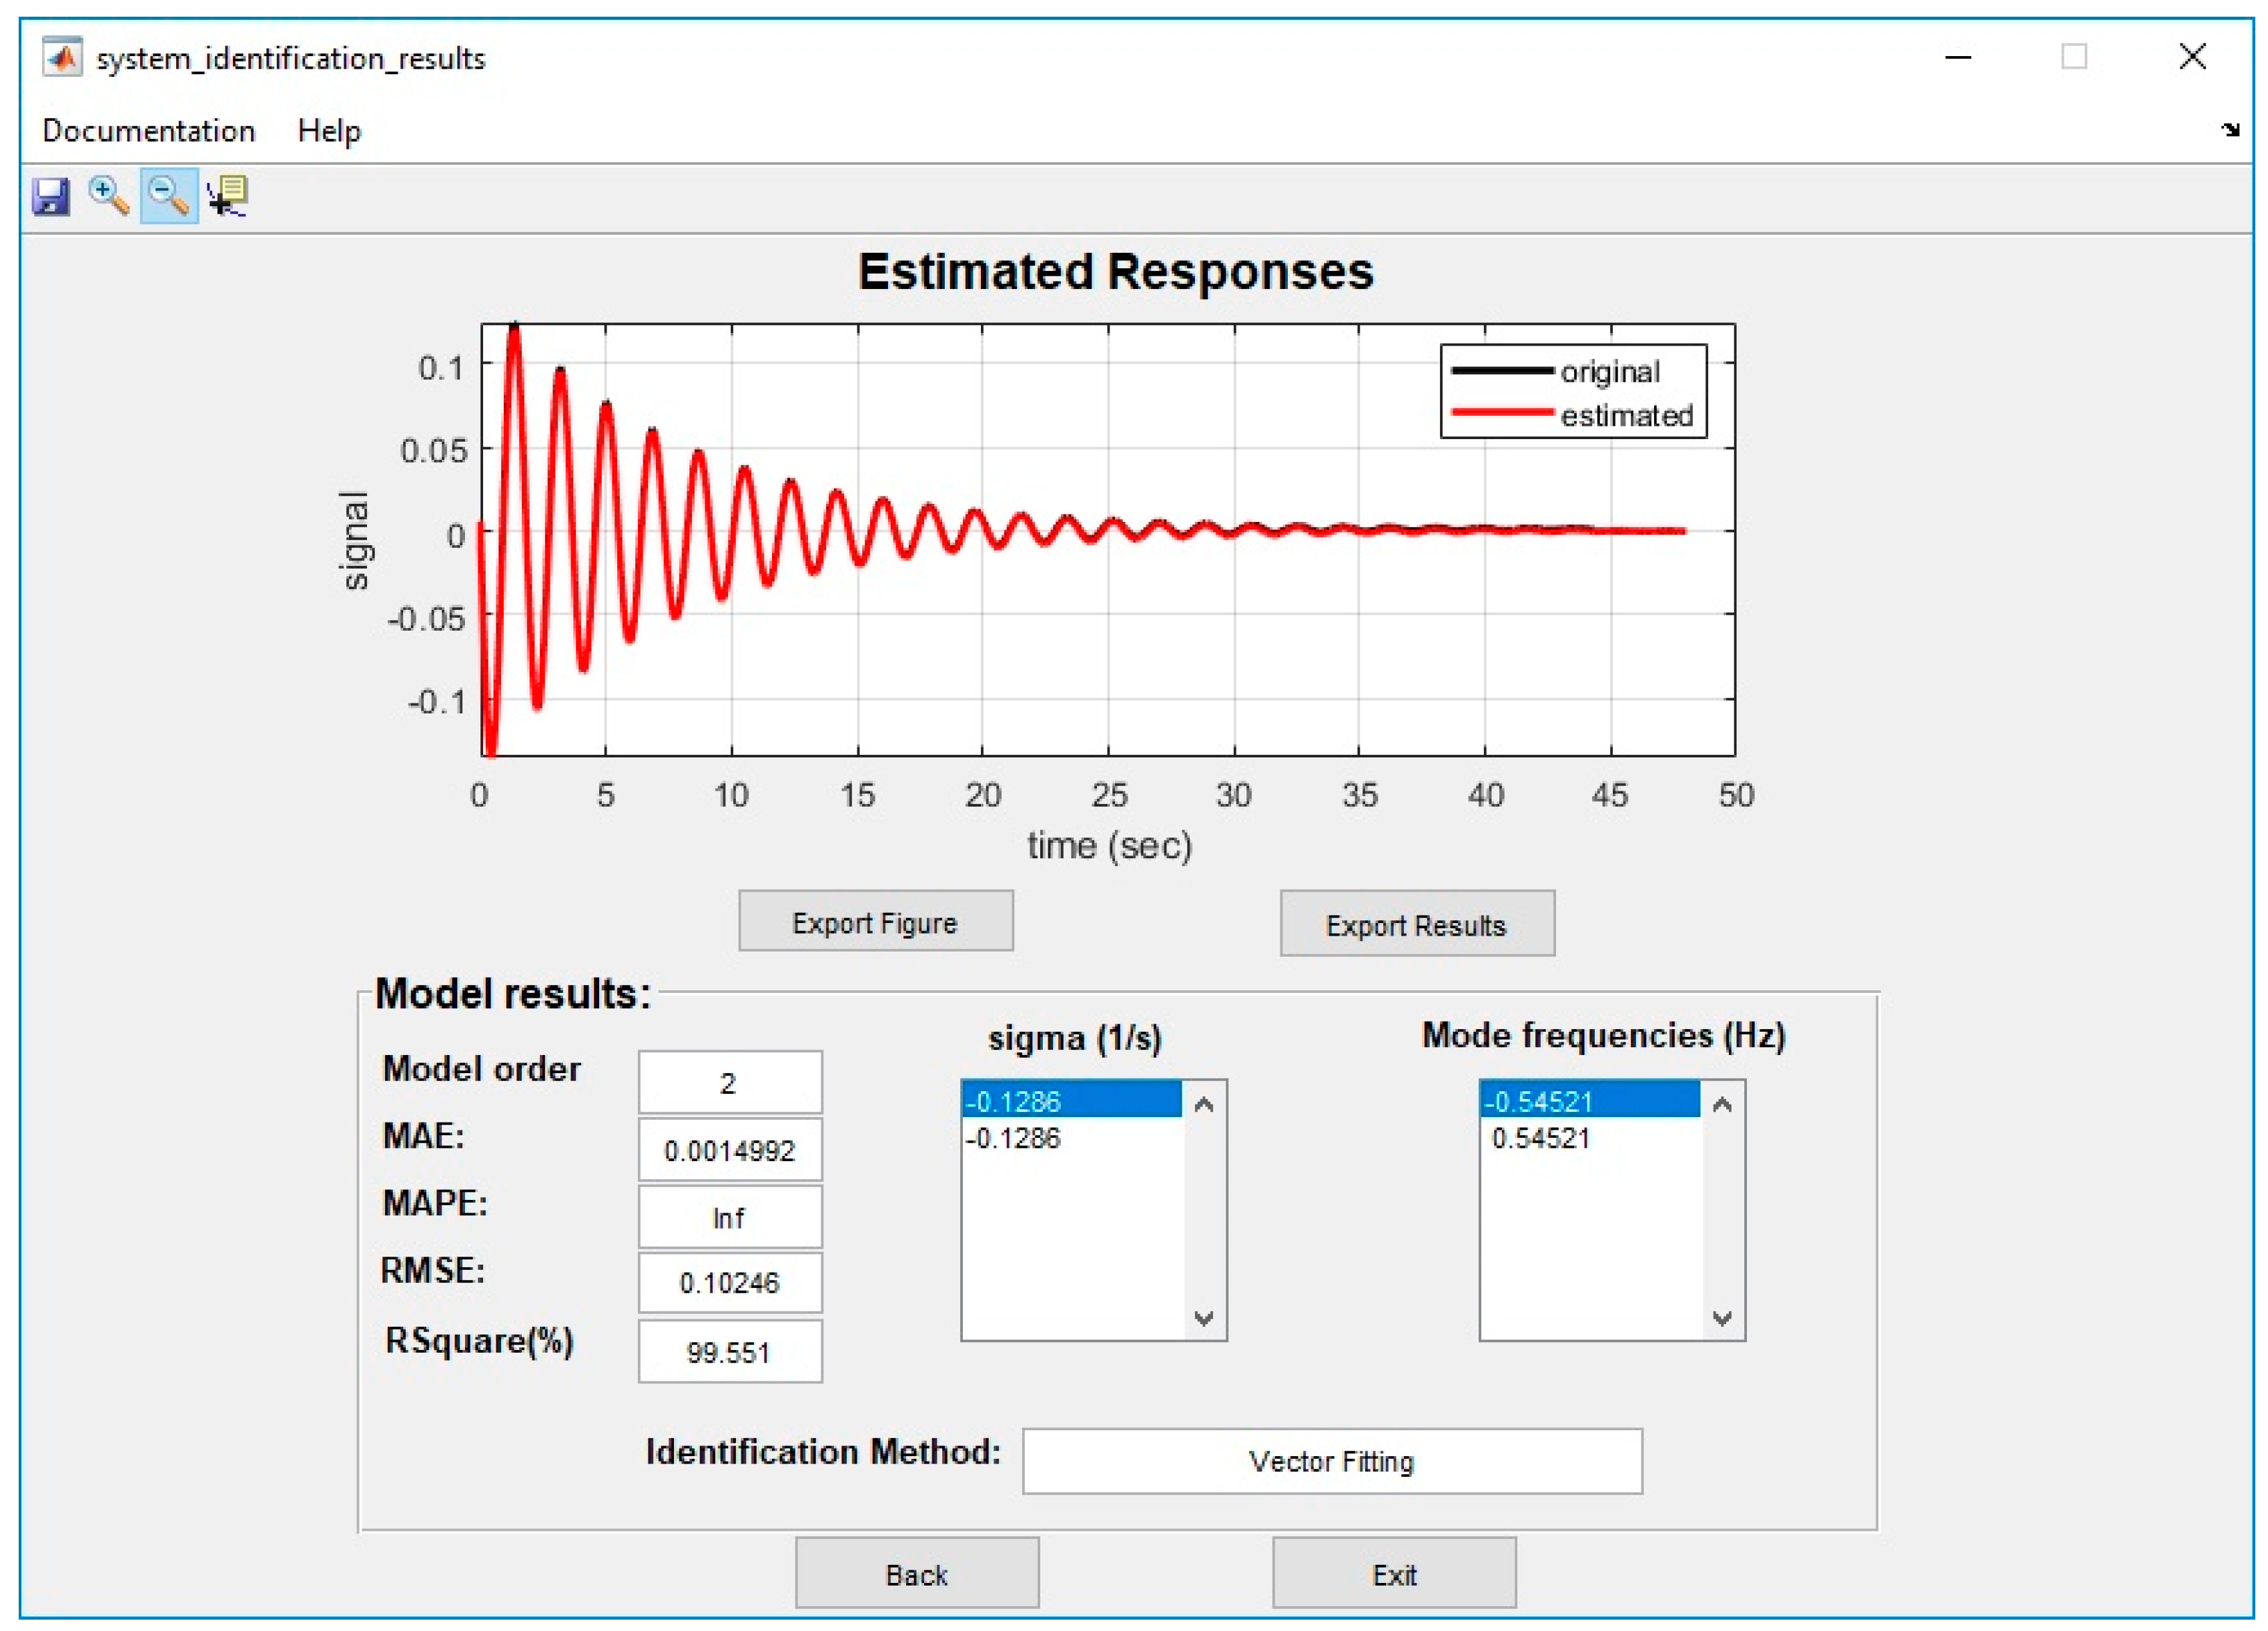
Task: Toggle the Zoom Out tool
Action: click(x=168, y=197)
